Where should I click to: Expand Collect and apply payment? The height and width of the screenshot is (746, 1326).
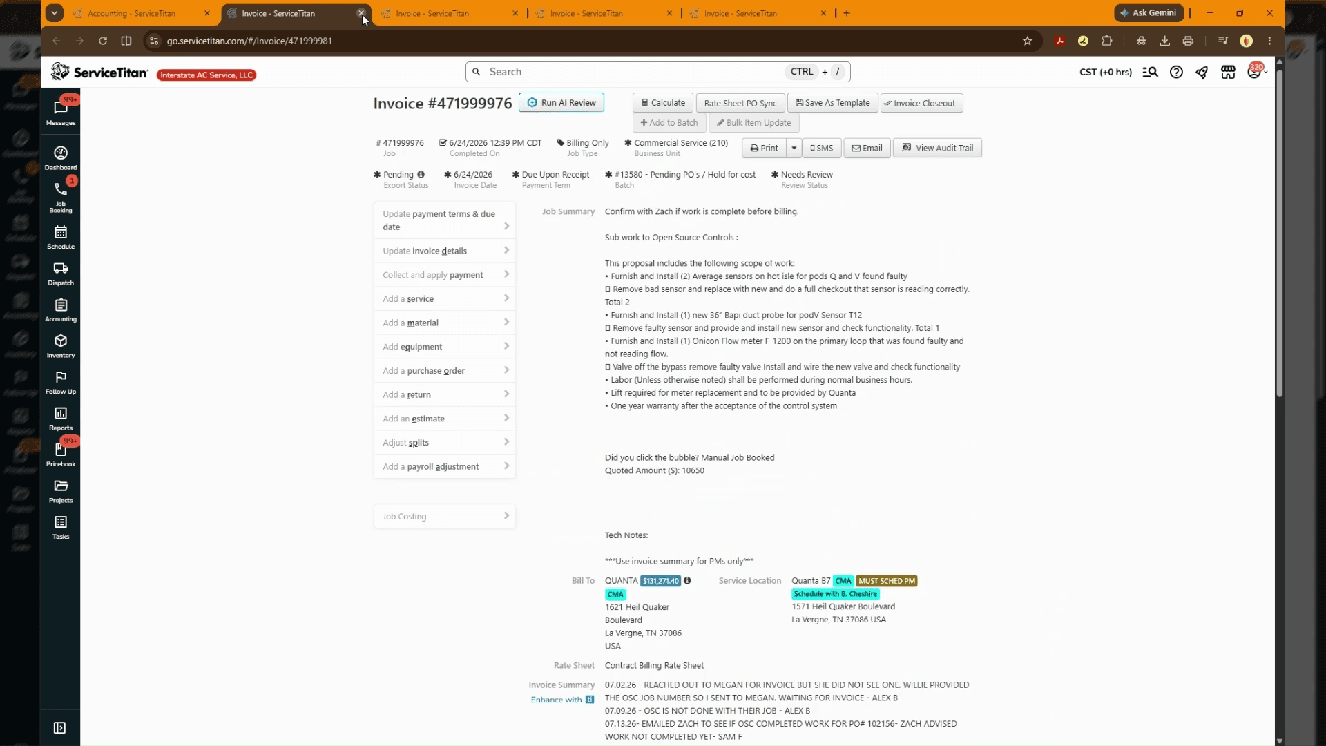point(445,275)
